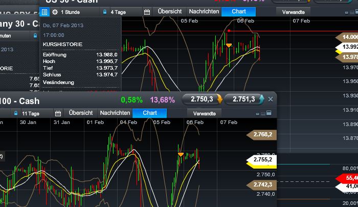Click 31 Jan date label on US 100 axis
This screenshot has width=358, height=207.
(62, 122)
